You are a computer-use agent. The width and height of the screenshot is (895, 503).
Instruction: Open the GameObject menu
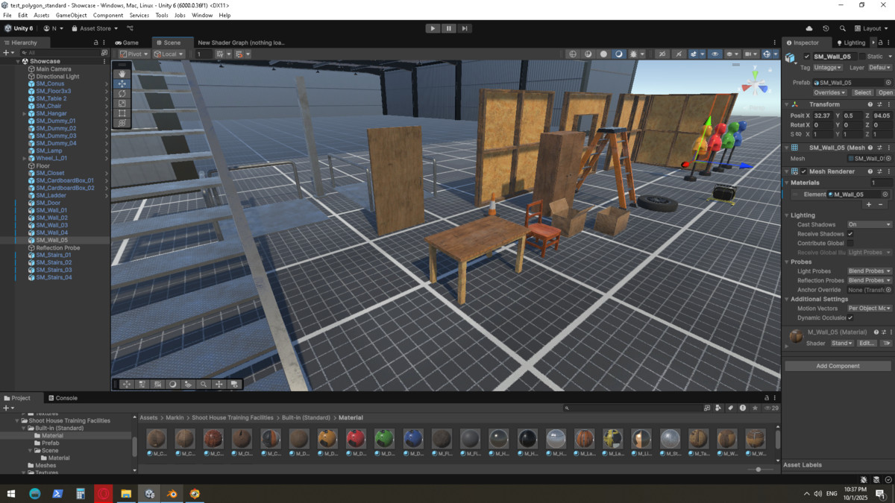tap(71, 15)
